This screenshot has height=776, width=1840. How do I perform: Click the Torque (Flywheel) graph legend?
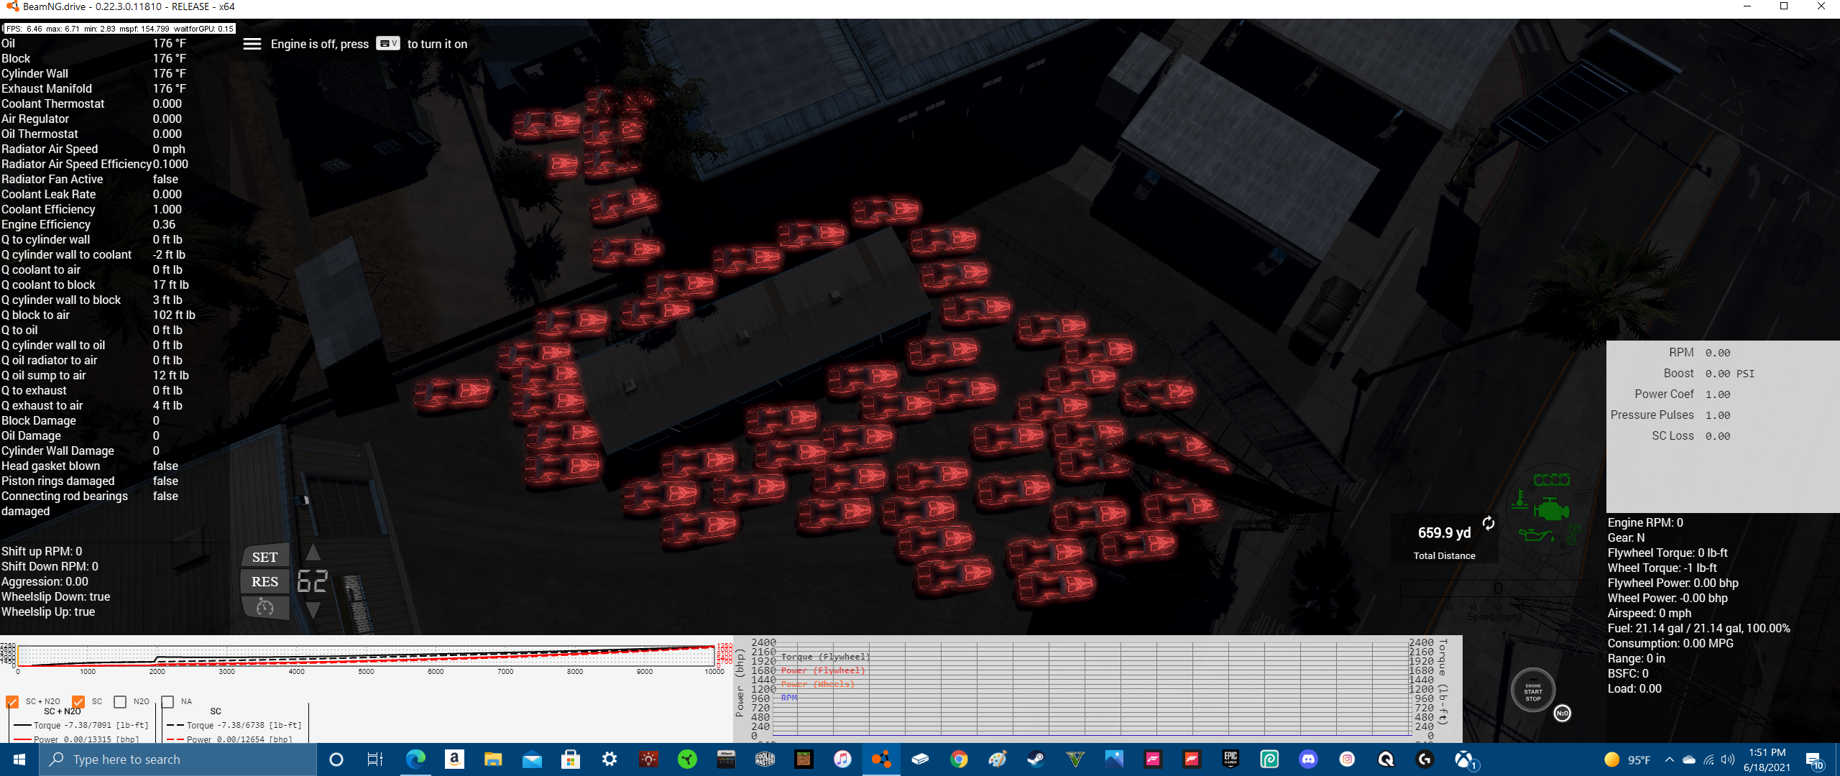825,657
